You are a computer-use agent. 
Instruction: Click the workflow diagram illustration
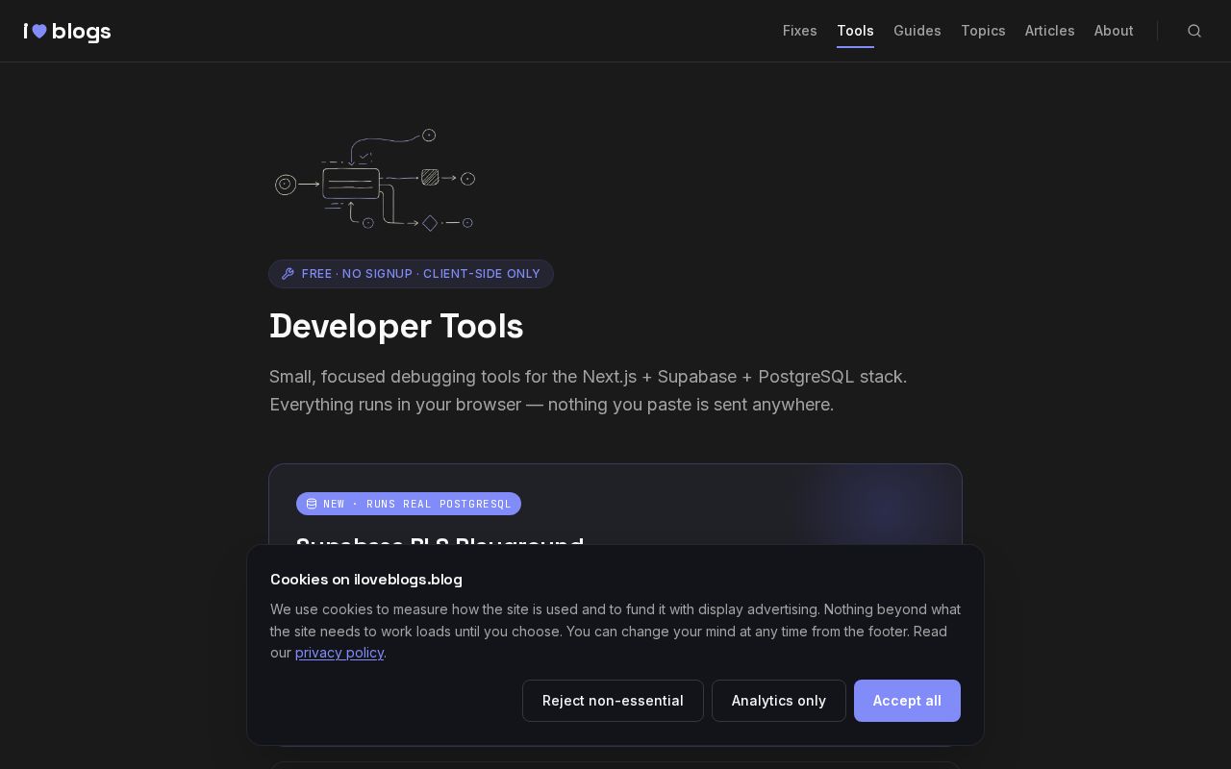[375, 180]
